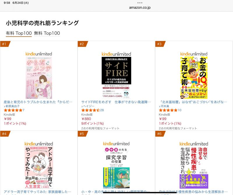Screen dimensions: 233x195
Task: View star rating for rank #2 book
Action: 91,110
